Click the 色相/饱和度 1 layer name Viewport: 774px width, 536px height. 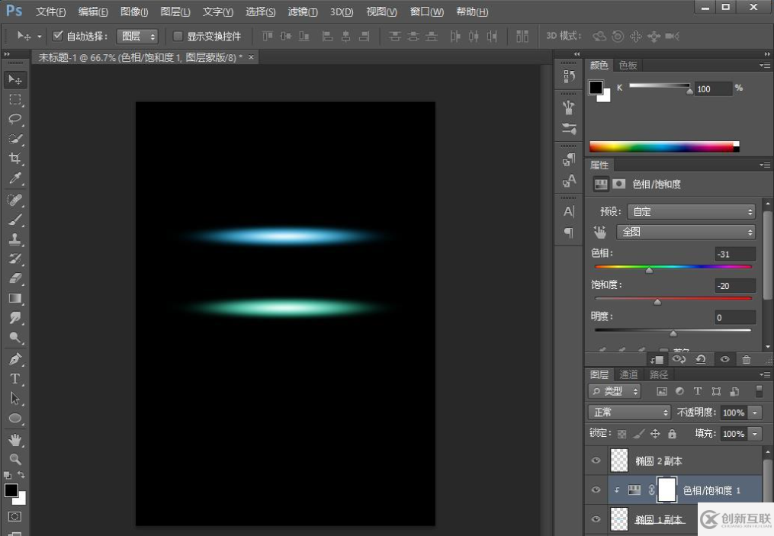711,490
